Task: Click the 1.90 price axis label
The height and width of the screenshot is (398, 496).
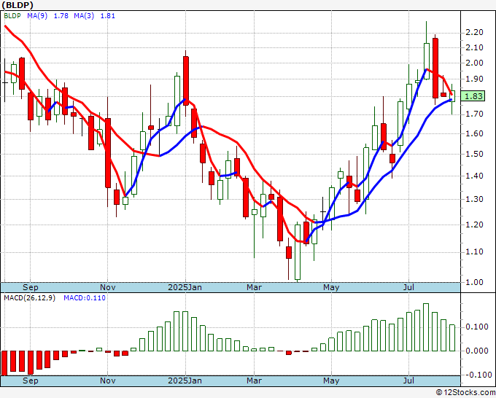Action: 474,79
